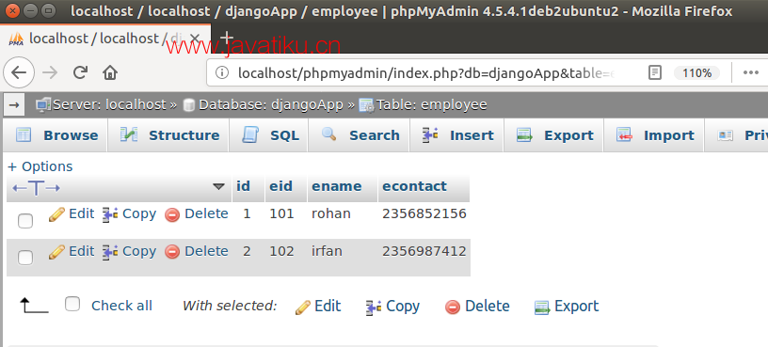Click Copy icon for irfan row
Screen dimensions: 768x347
110,252
